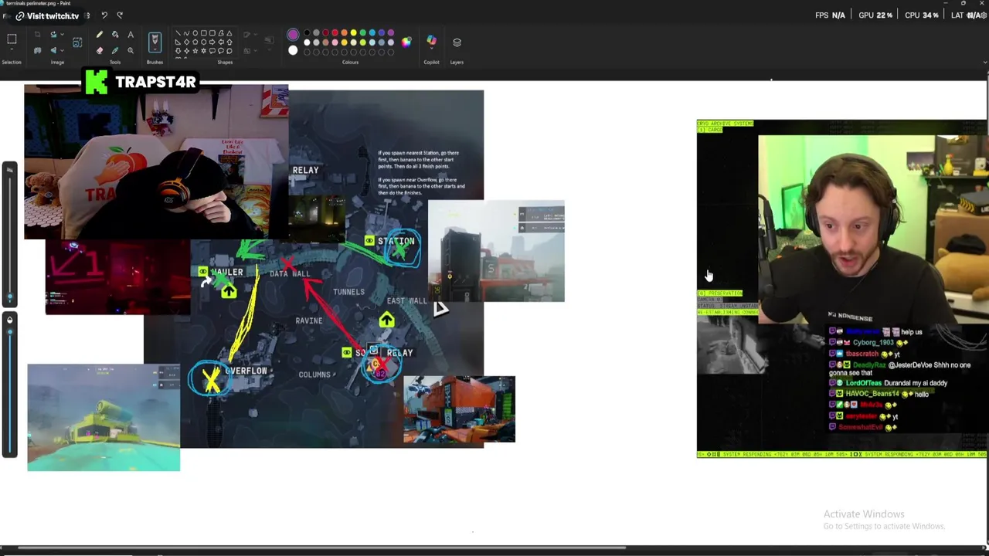Click the COLUMNS label on the map
The image size is (989, 556).
click(314, 375)
